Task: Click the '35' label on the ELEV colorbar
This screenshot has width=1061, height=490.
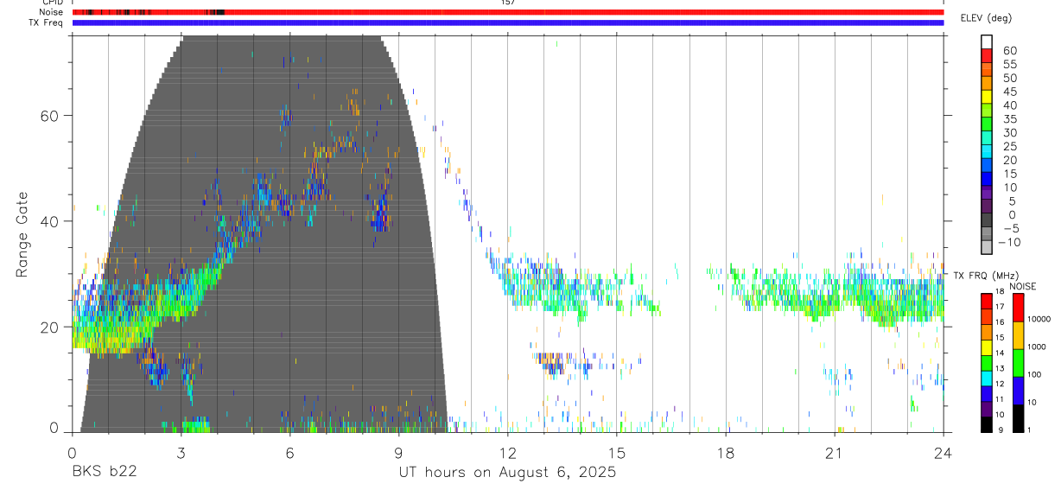Action: coord(1010,118)
